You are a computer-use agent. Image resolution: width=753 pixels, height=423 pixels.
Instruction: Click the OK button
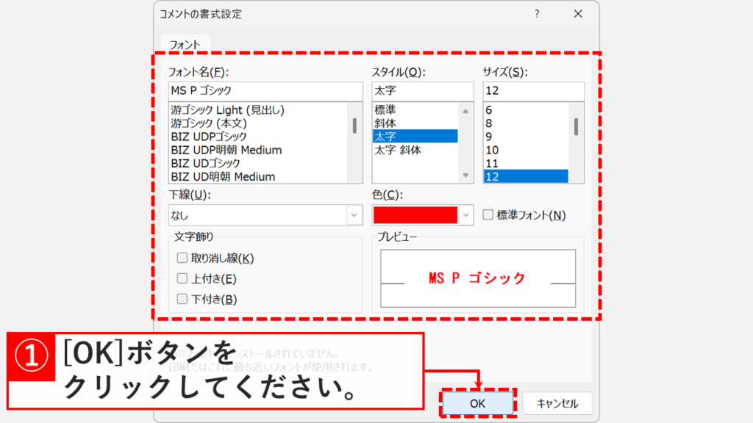(x=477, y=403)
